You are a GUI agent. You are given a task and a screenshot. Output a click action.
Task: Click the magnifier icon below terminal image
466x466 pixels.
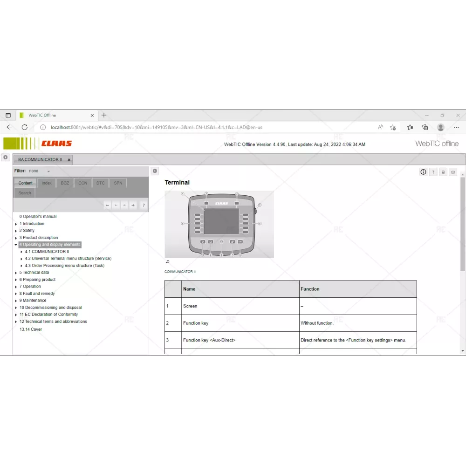tap(167, 262)
